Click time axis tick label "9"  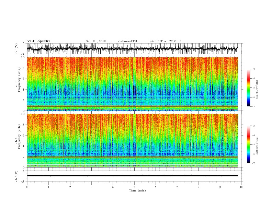click(220, 187)
